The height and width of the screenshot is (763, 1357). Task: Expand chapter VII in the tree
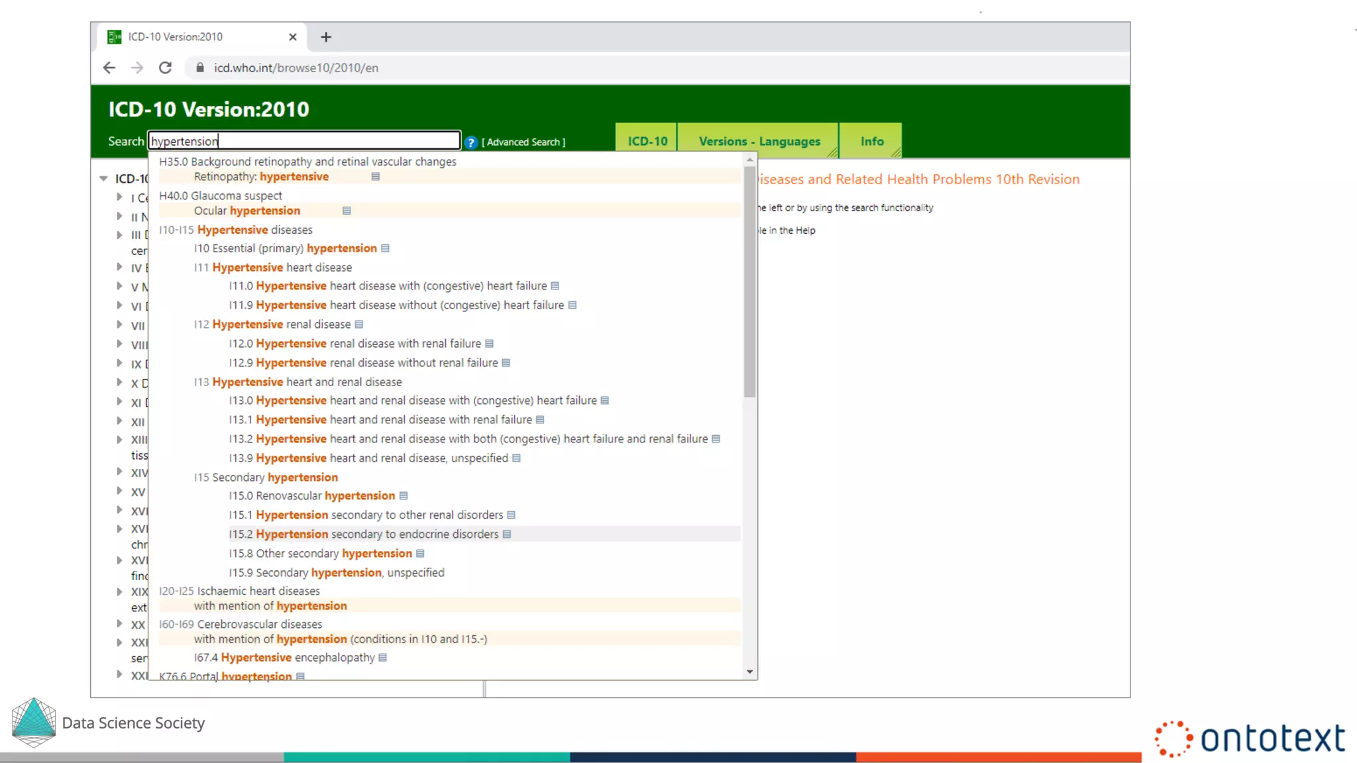(x=119, y=325)
